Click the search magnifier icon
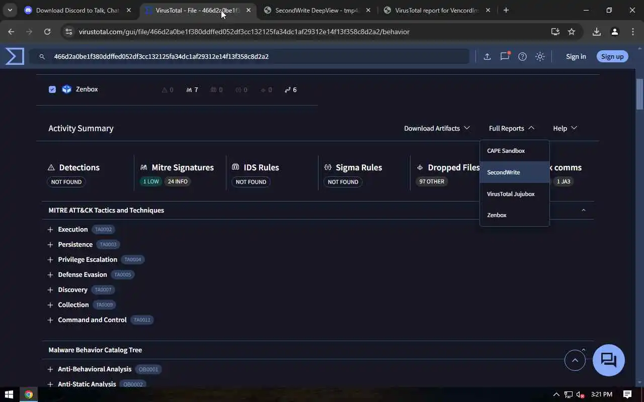The image size is (644, 402). (x=42, y=57)
